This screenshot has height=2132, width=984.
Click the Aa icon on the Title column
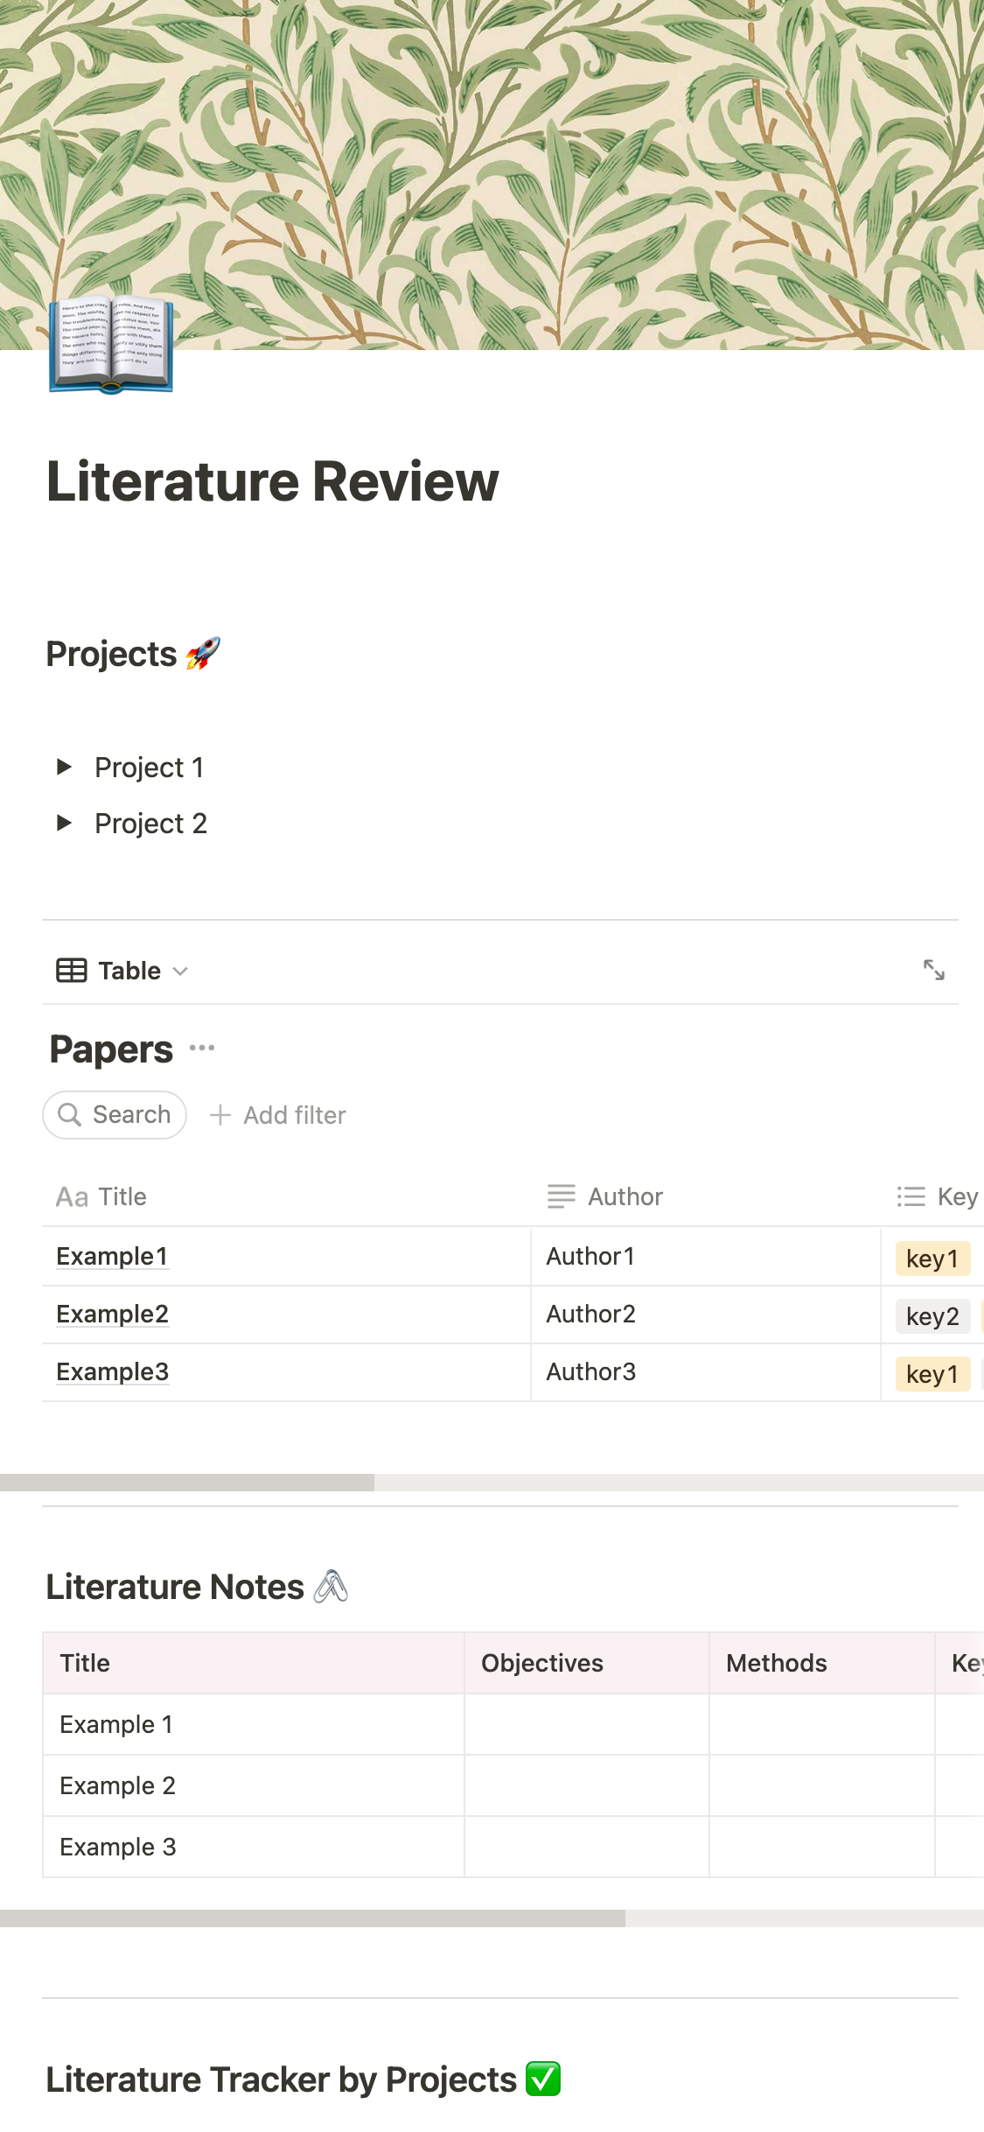(x=73, y=1196)
